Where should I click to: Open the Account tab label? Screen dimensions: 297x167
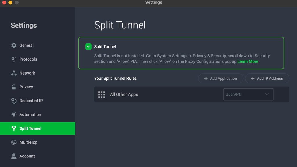(27, 156)
